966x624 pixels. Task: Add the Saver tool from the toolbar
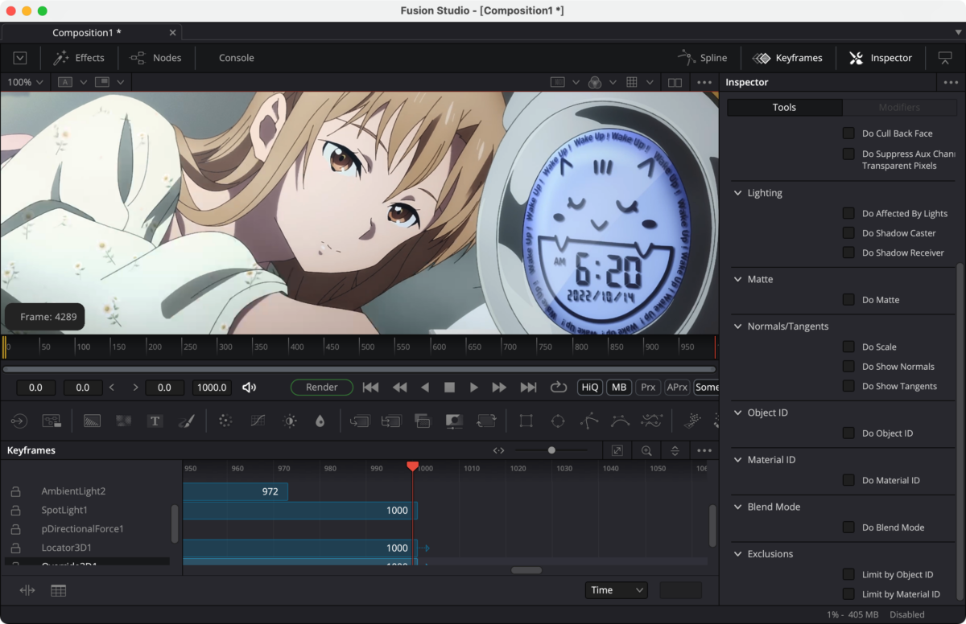(52, 421)
